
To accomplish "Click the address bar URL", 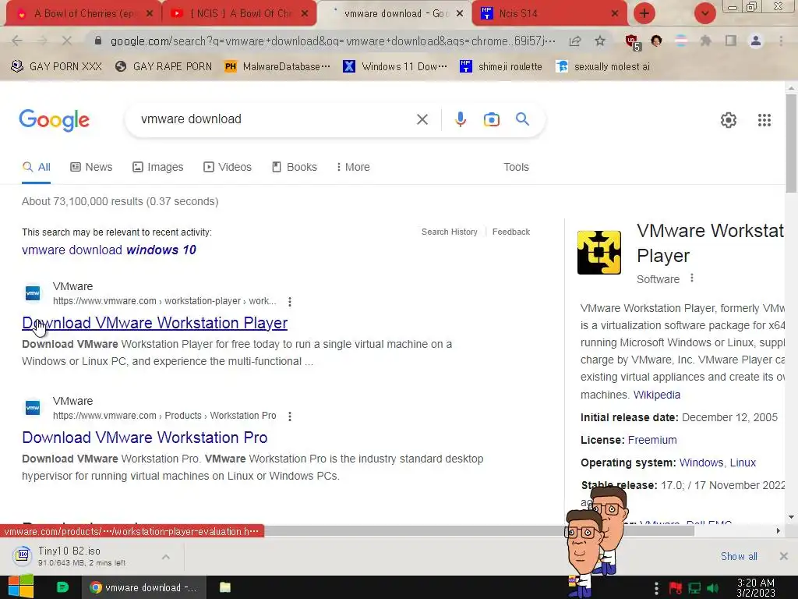I will tap(333, 41).
